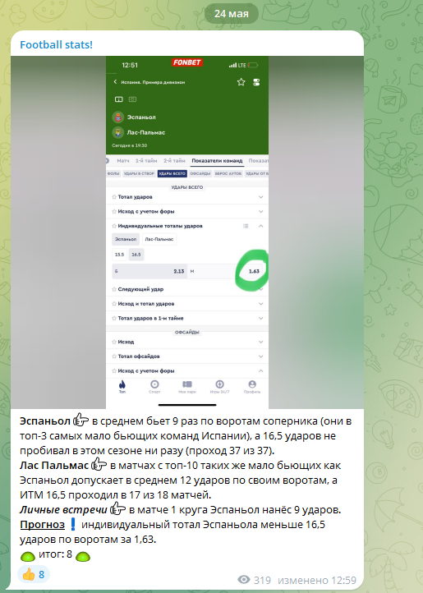The height and width of the screenshot is (593, 423).
Task: Tap the back arrow beside Испания. Примера дивизион
Action: coord(115,81)
